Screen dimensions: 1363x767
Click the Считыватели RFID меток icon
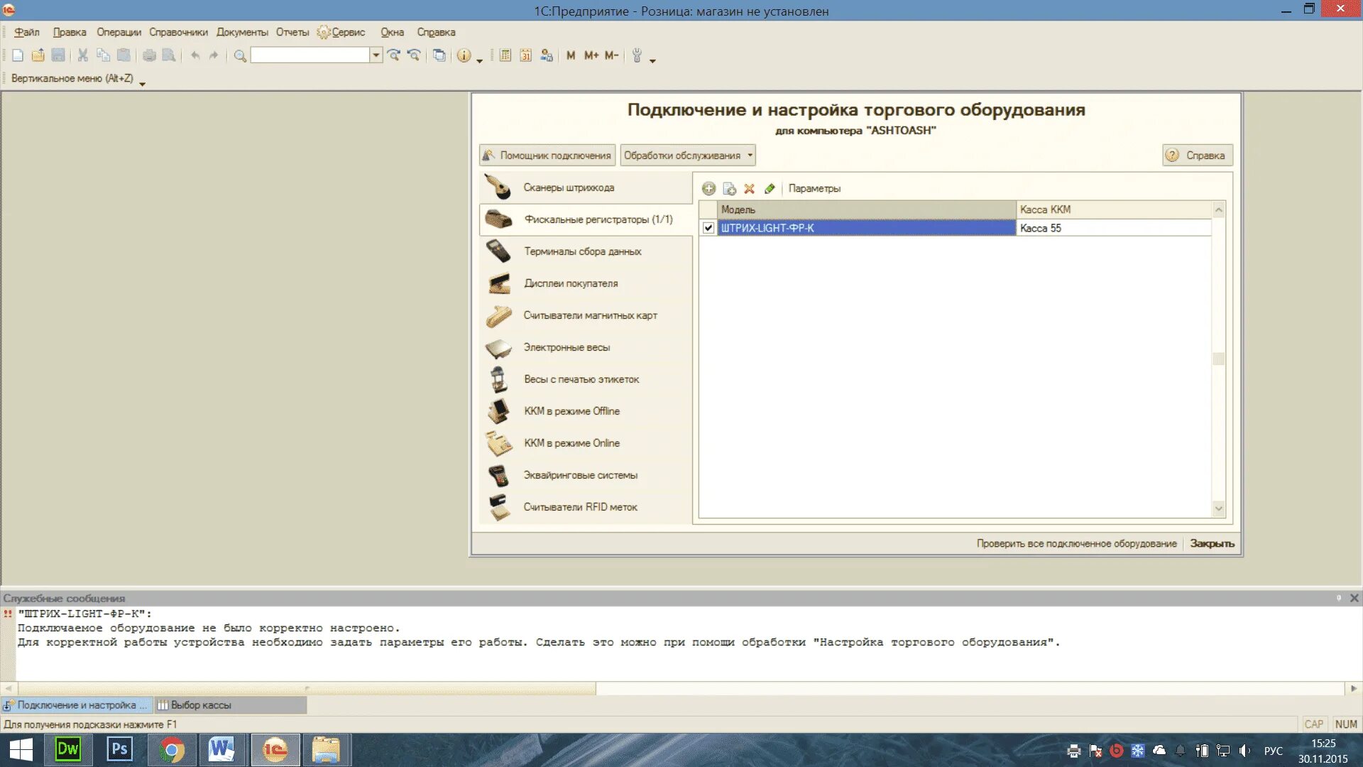click(x=499, y=506)
